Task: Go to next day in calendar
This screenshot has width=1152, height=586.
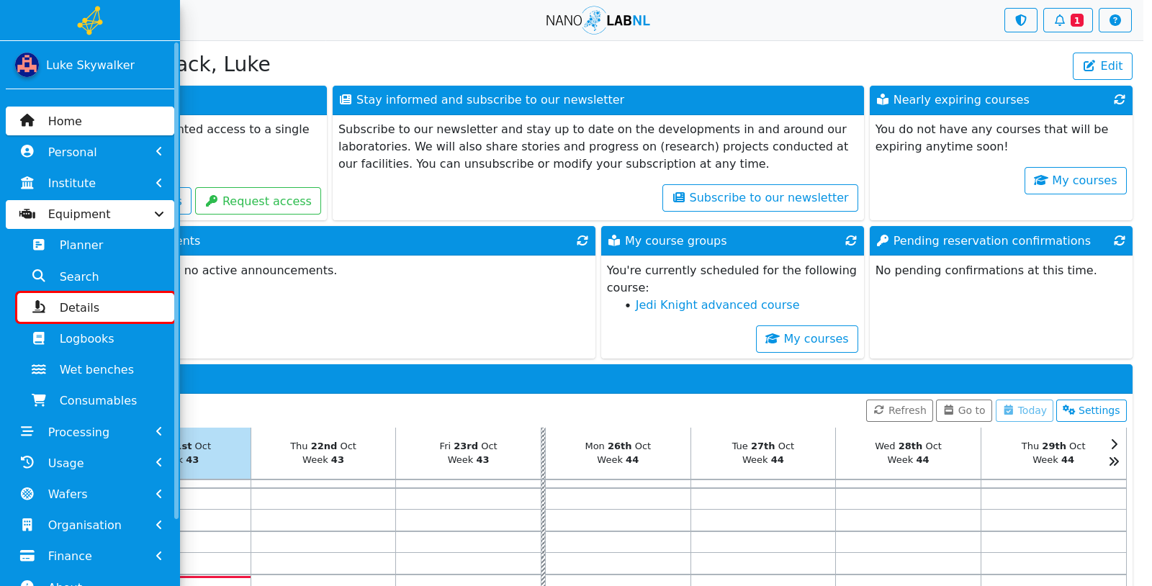Action: [1114, 444]
